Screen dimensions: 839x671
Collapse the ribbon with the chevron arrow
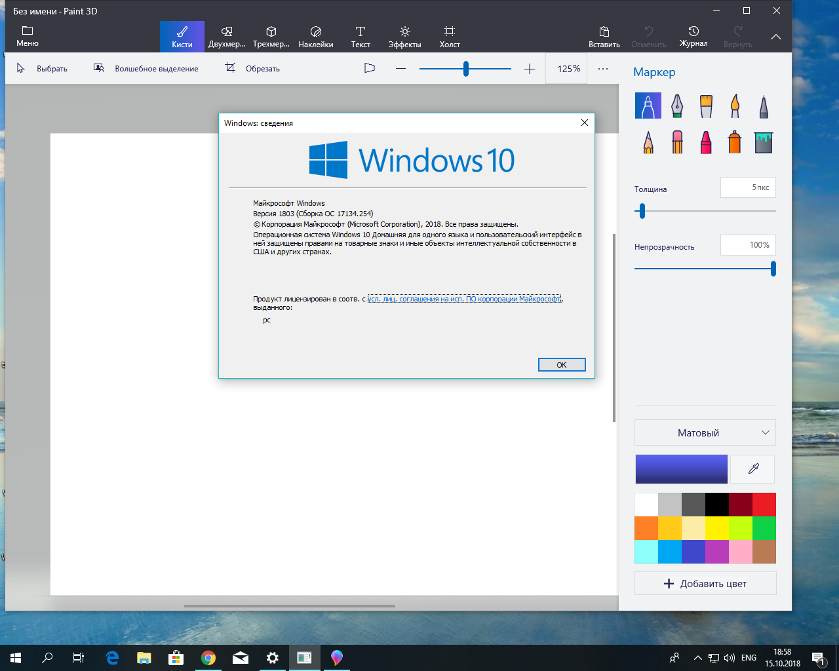(x=776, y=37)
